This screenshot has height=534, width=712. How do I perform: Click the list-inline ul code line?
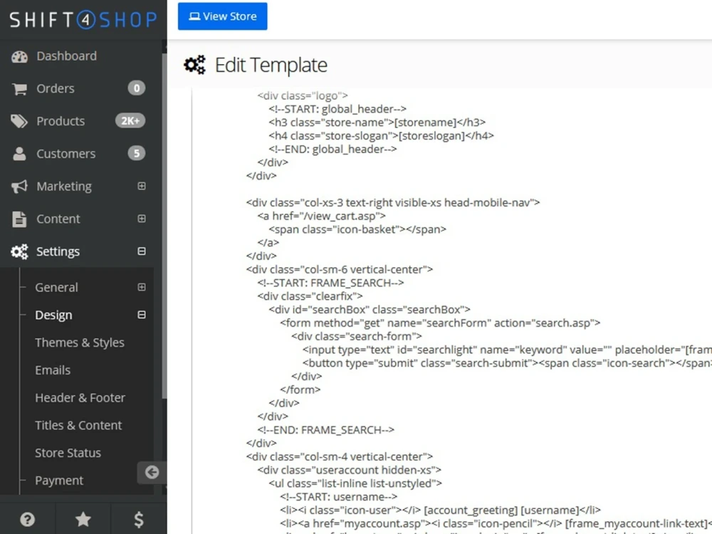coord(355,483)
